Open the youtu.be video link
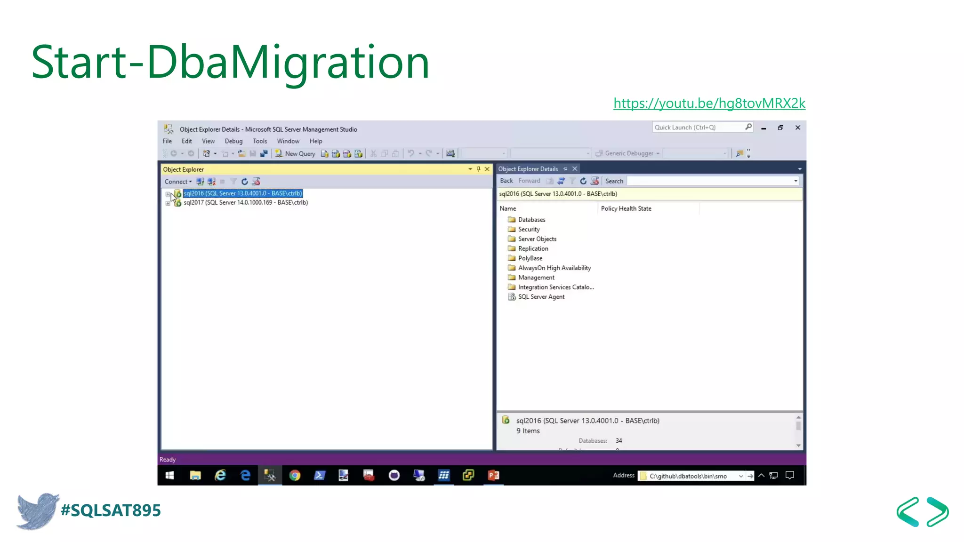Image resolution: width=964 pixels, height=542 pixels. [x=709, y=103]
